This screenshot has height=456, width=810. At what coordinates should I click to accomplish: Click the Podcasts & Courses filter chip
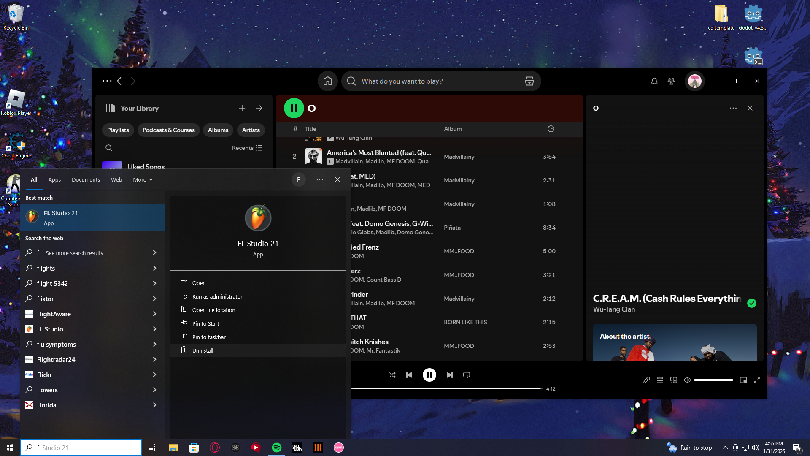168,130
